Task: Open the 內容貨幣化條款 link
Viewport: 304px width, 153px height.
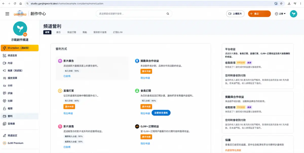Action: tap(233, 150)
